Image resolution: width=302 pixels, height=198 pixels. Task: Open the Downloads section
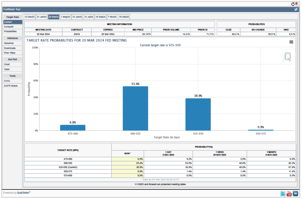point(10,48)
